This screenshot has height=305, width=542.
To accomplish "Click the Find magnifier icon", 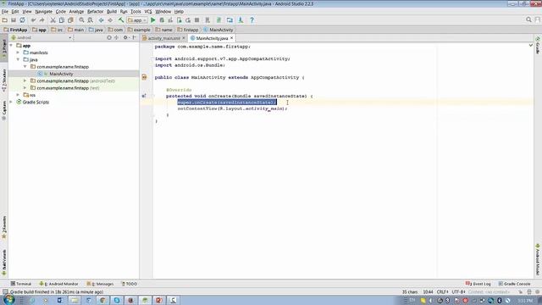I will [x=81, y=20].
